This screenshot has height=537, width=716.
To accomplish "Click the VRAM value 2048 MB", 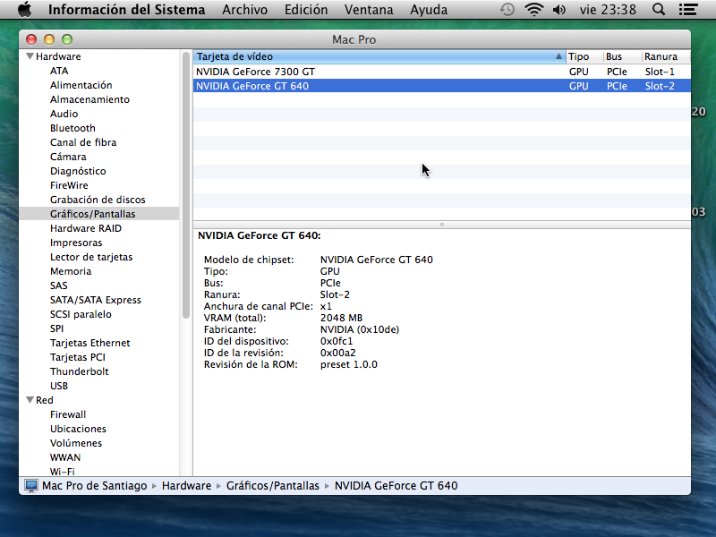I will tap(341, 318).
